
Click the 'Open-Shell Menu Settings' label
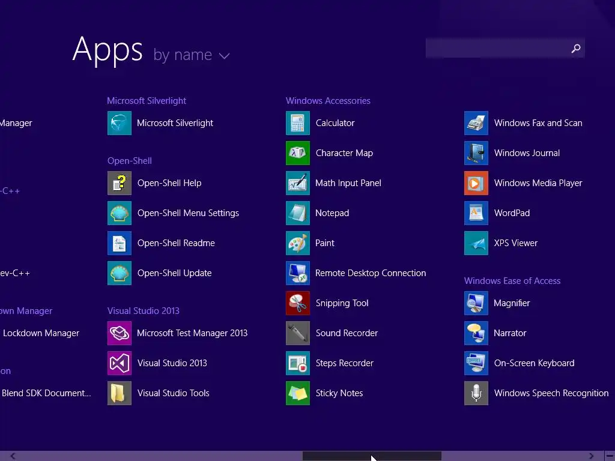(188, 213)
